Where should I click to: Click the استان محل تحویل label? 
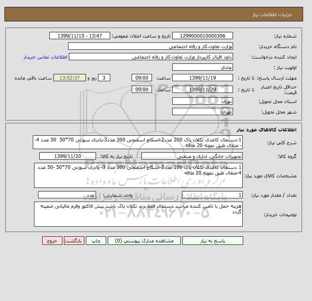[278, 101]
